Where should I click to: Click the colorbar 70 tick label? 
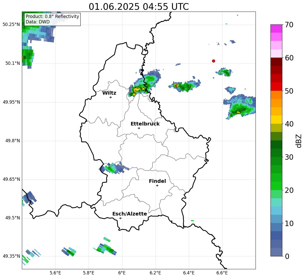click(289, 25)
